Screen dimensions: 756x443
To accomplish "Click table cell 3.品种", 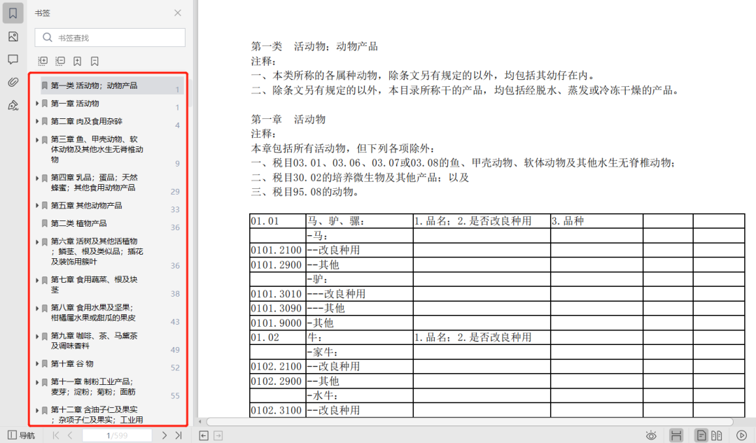I will [596, 221].
